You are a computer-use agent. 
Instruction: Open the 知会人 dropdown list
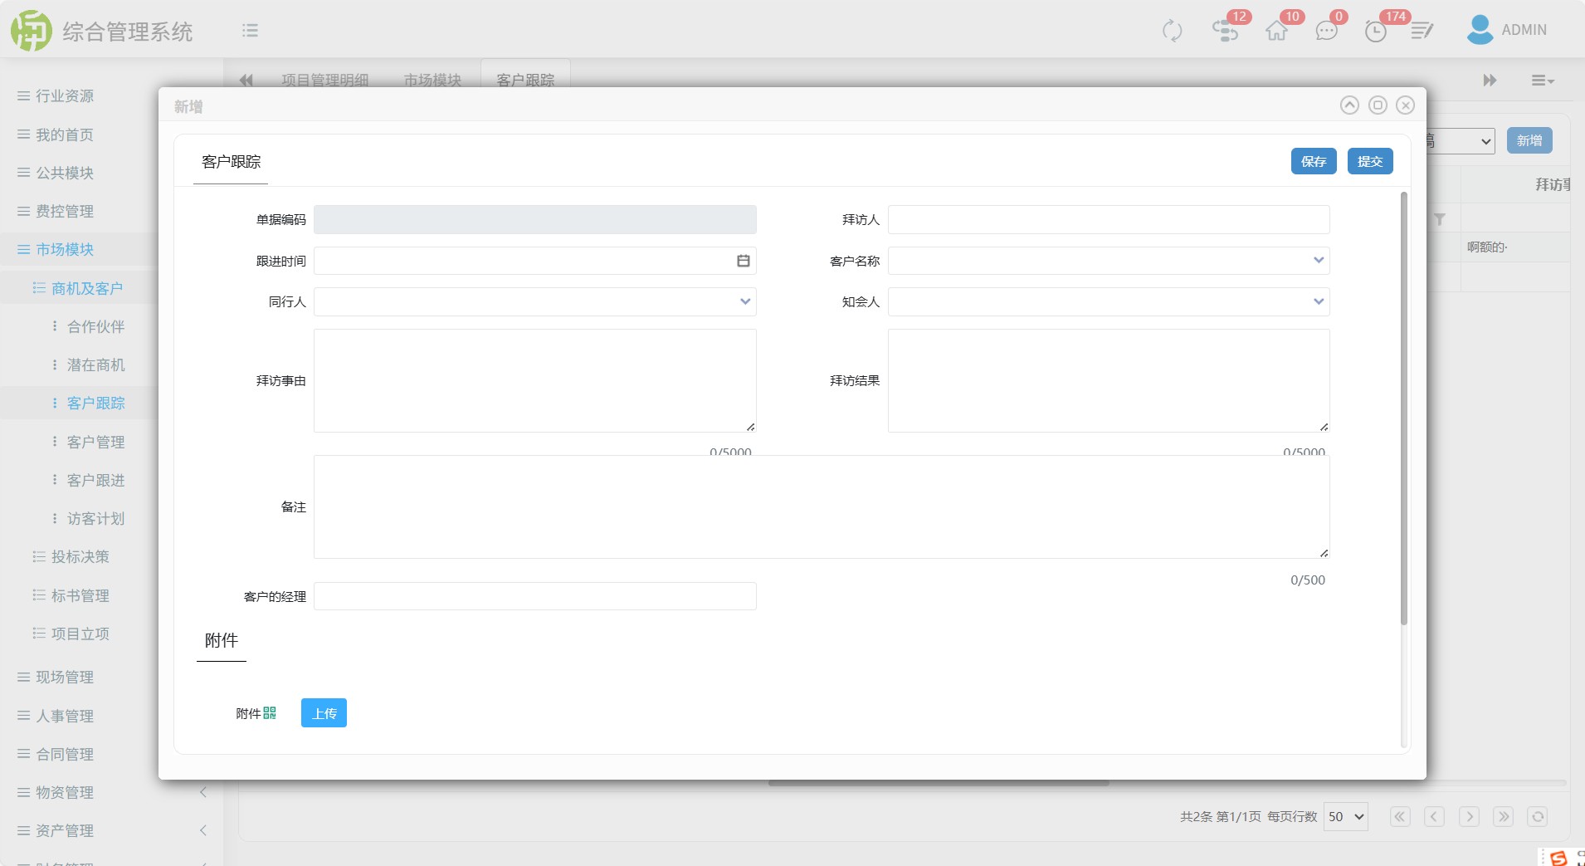click(1108, 302)
